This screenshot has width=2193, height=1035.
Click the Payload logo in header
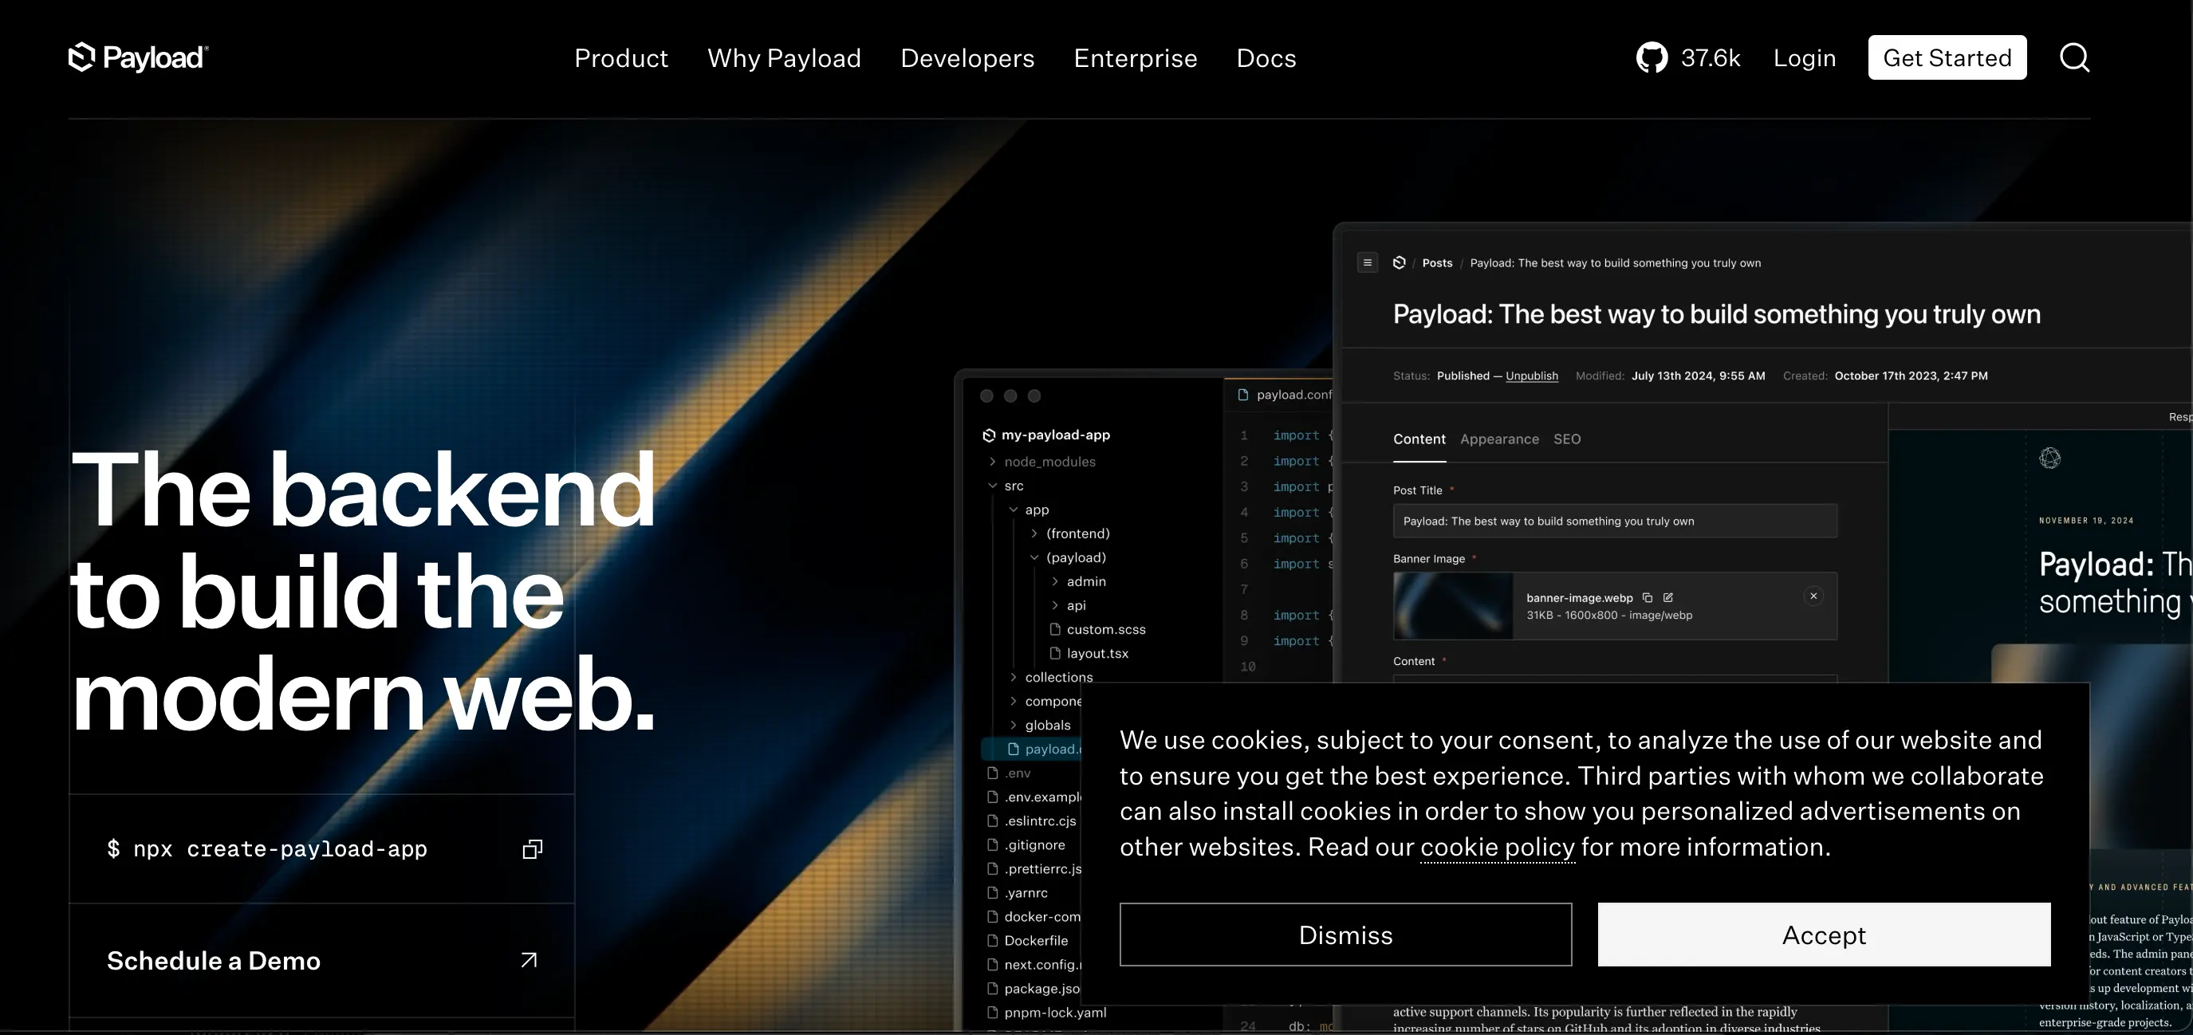pyautogui.click(x=138, y=58)
